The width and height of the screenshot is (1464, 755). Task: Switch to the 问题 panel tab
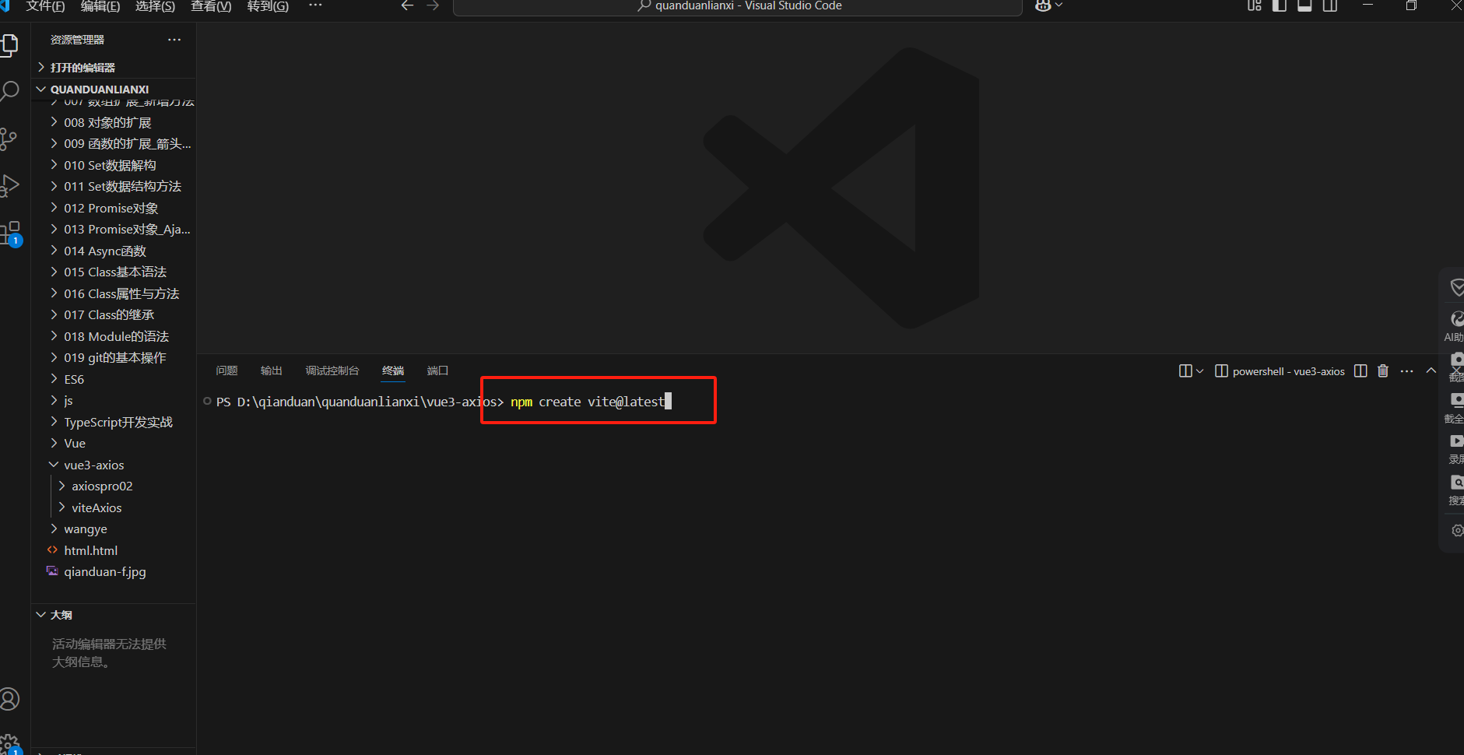tap(226, 370)
